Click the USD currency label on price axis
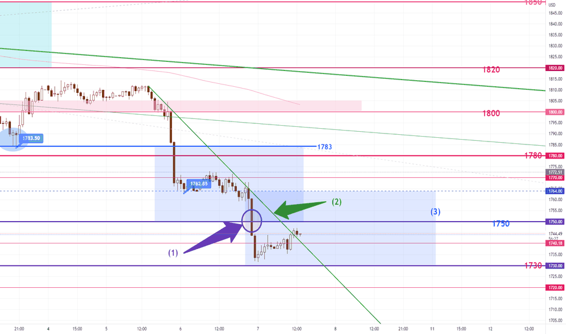Screen dimensions: 566x334 point(552,5)
